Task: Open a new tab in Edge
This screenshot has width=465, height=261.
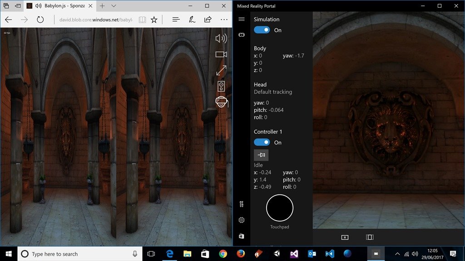Action: 102,6
